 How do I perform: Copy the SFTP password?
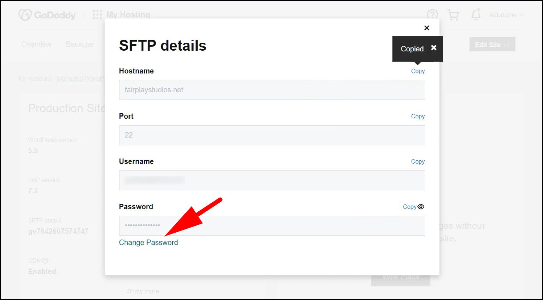point(409,207)
